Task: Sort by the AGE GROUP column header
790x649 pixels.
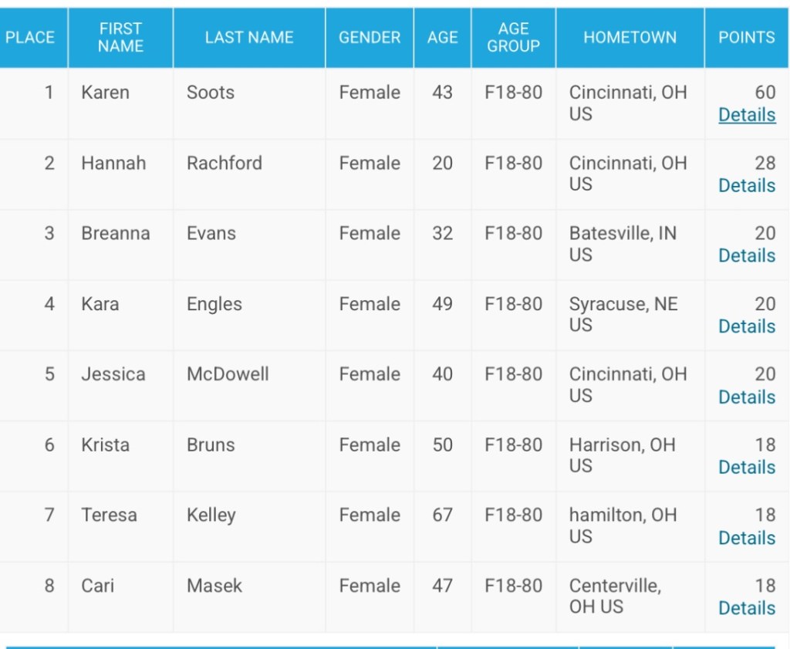Action: [x=513, y=37]
